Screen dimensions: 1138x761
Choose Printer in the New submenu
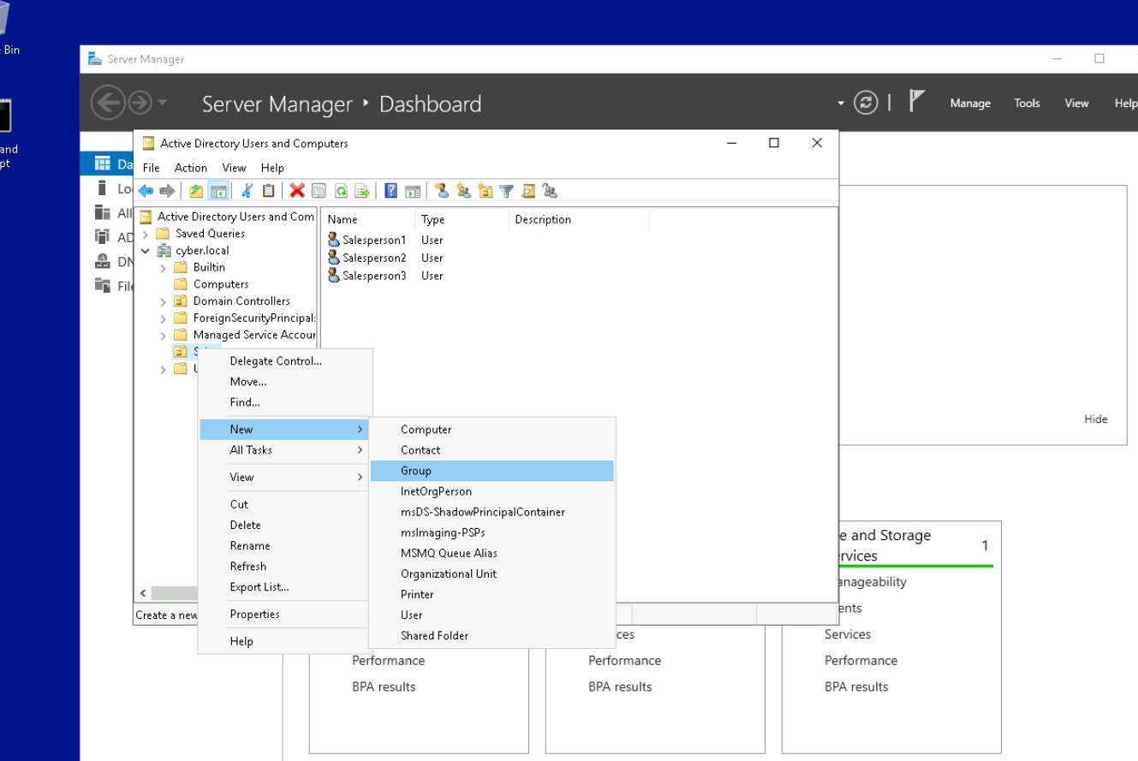[x=492, y=594]
